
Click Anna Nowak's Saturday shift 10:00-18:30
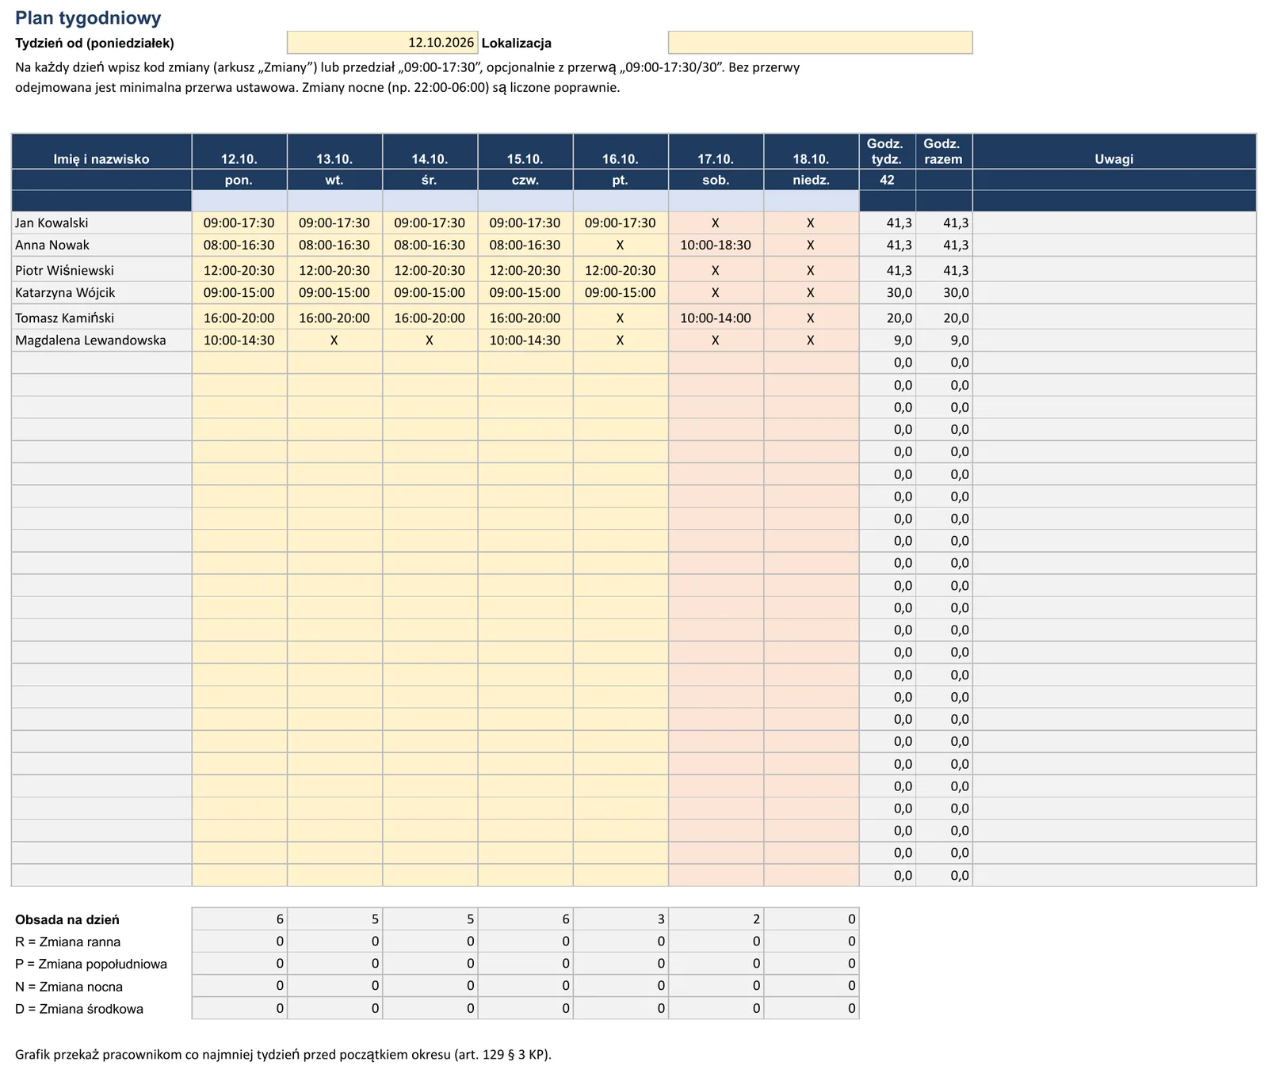tap(716, 245)
